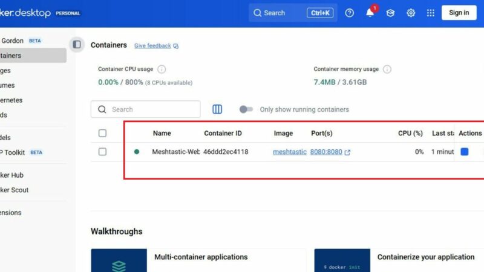Open external link icon beside port 8080:8080
Screen dimensions: 484x272
click(347, 152)
